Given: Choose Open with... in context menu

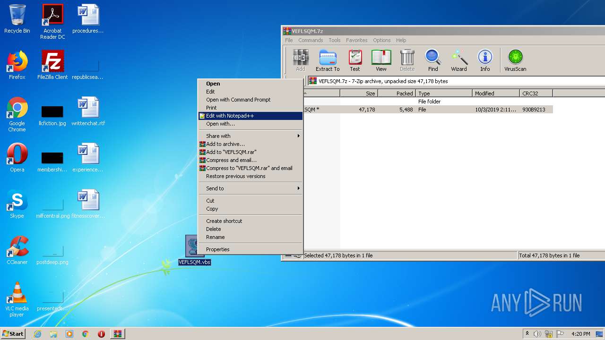Looking at the screenshot, I should pos(251,124).
